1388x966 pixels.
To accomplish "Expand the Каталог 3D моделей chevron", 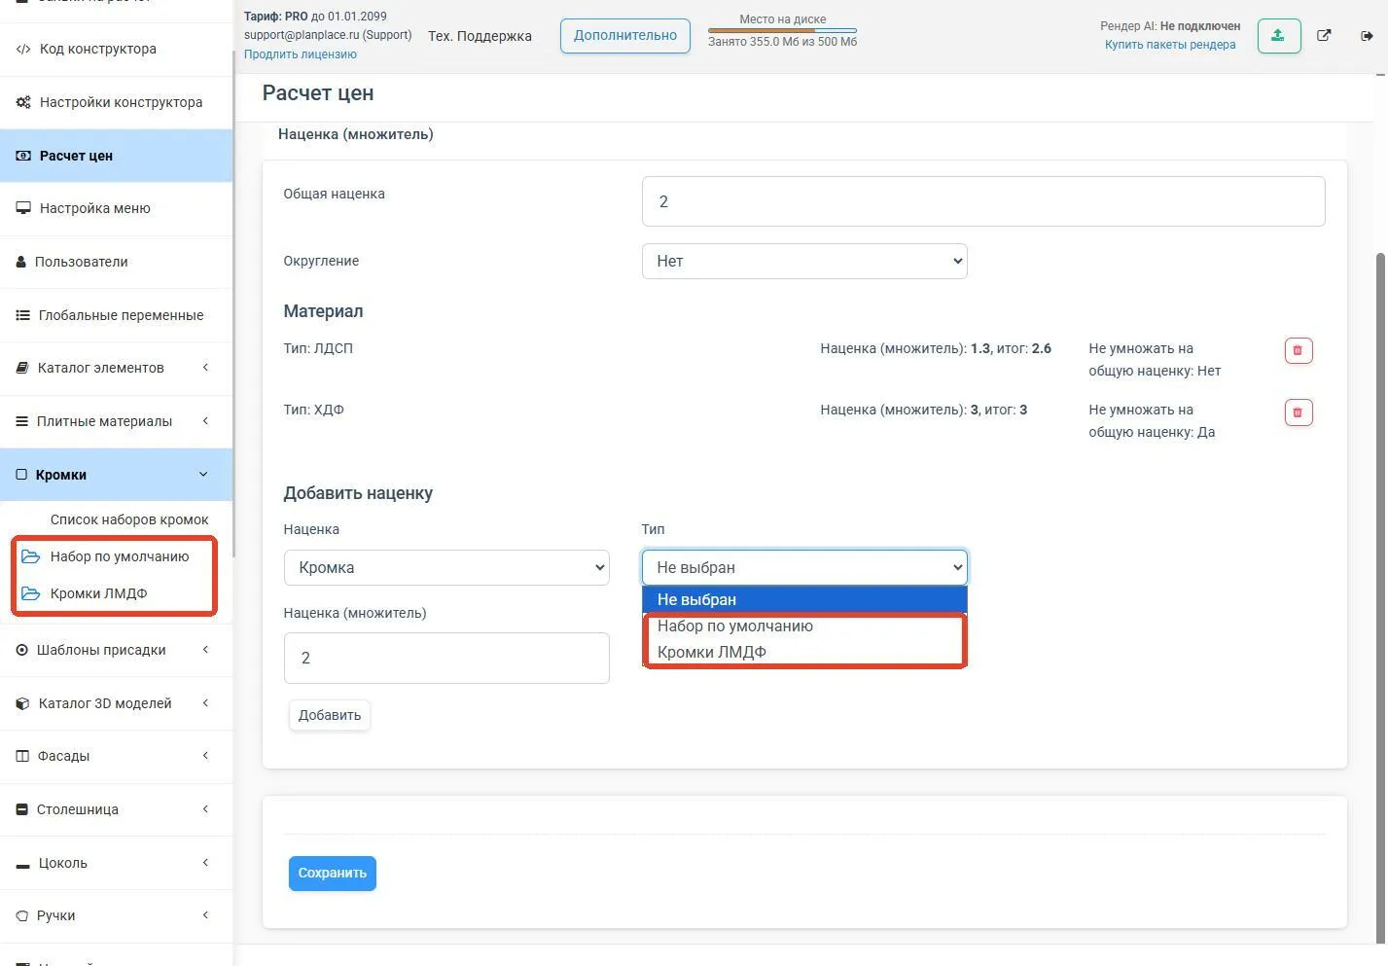I will (205, 703).
